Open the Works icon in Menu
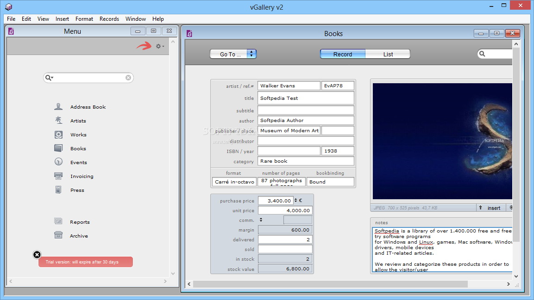The width and height of the screenshot is (534, 300). [58, 135]
